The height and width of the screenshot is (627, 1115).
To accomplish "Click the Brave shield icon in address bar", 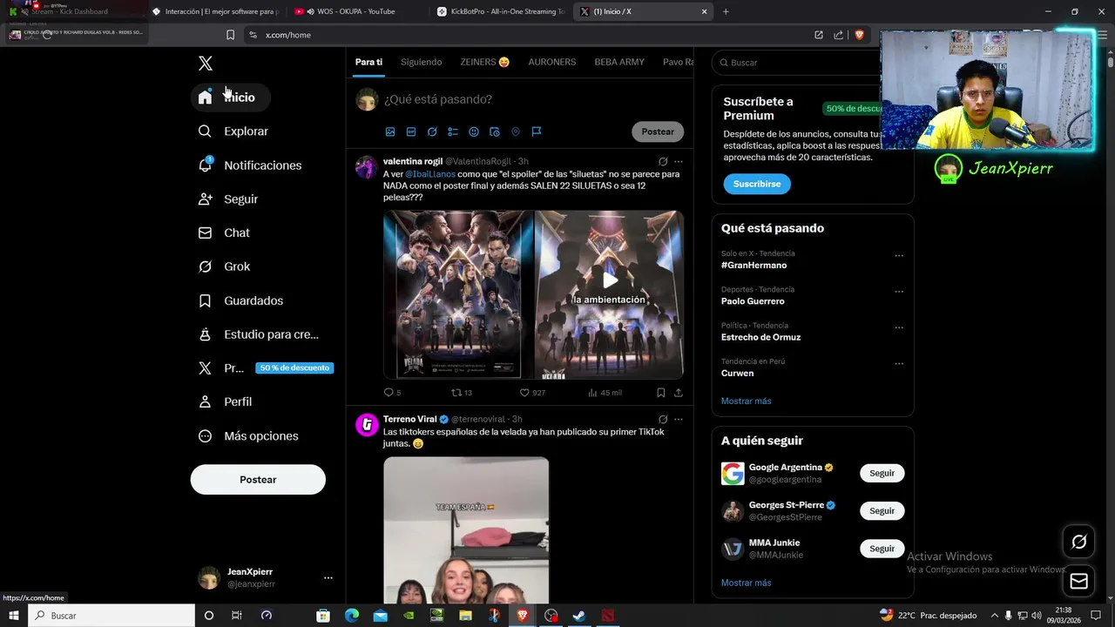I will (859, 35).
